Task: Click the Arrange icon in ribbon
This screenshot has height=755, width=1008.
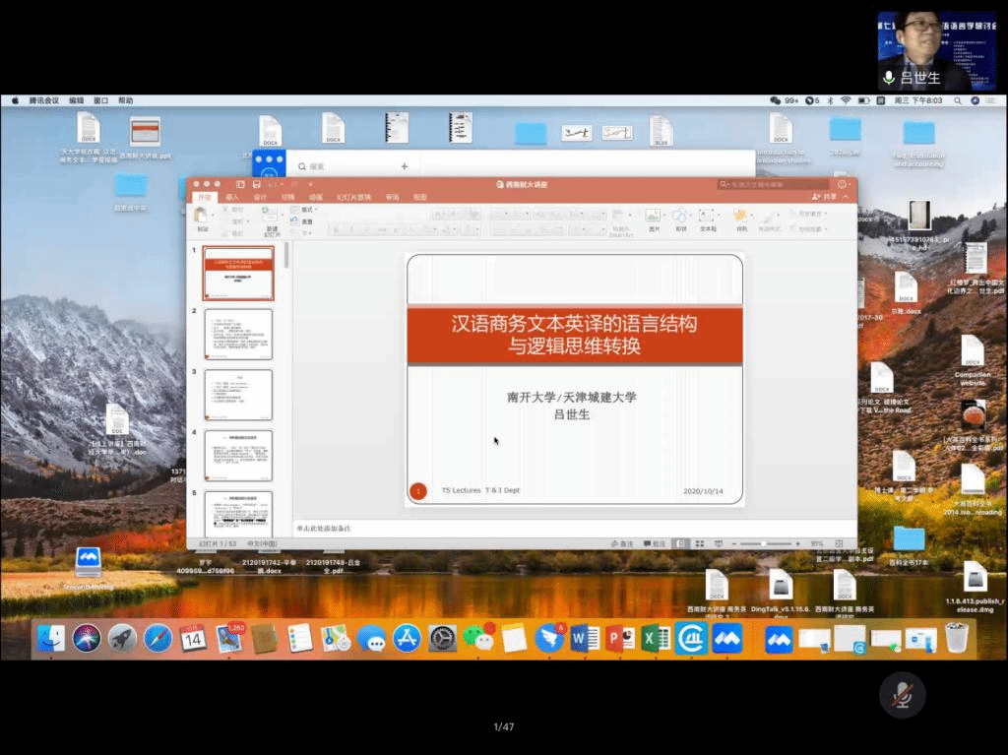Action: coord(740,216)
